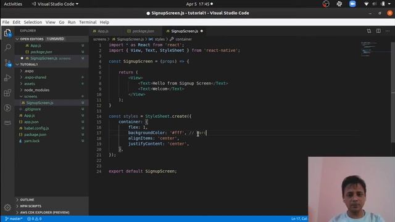The width and height of the screenshot is (395, 222).
Task: Open the timeline clock icon in activity bar
Action: 7,108
